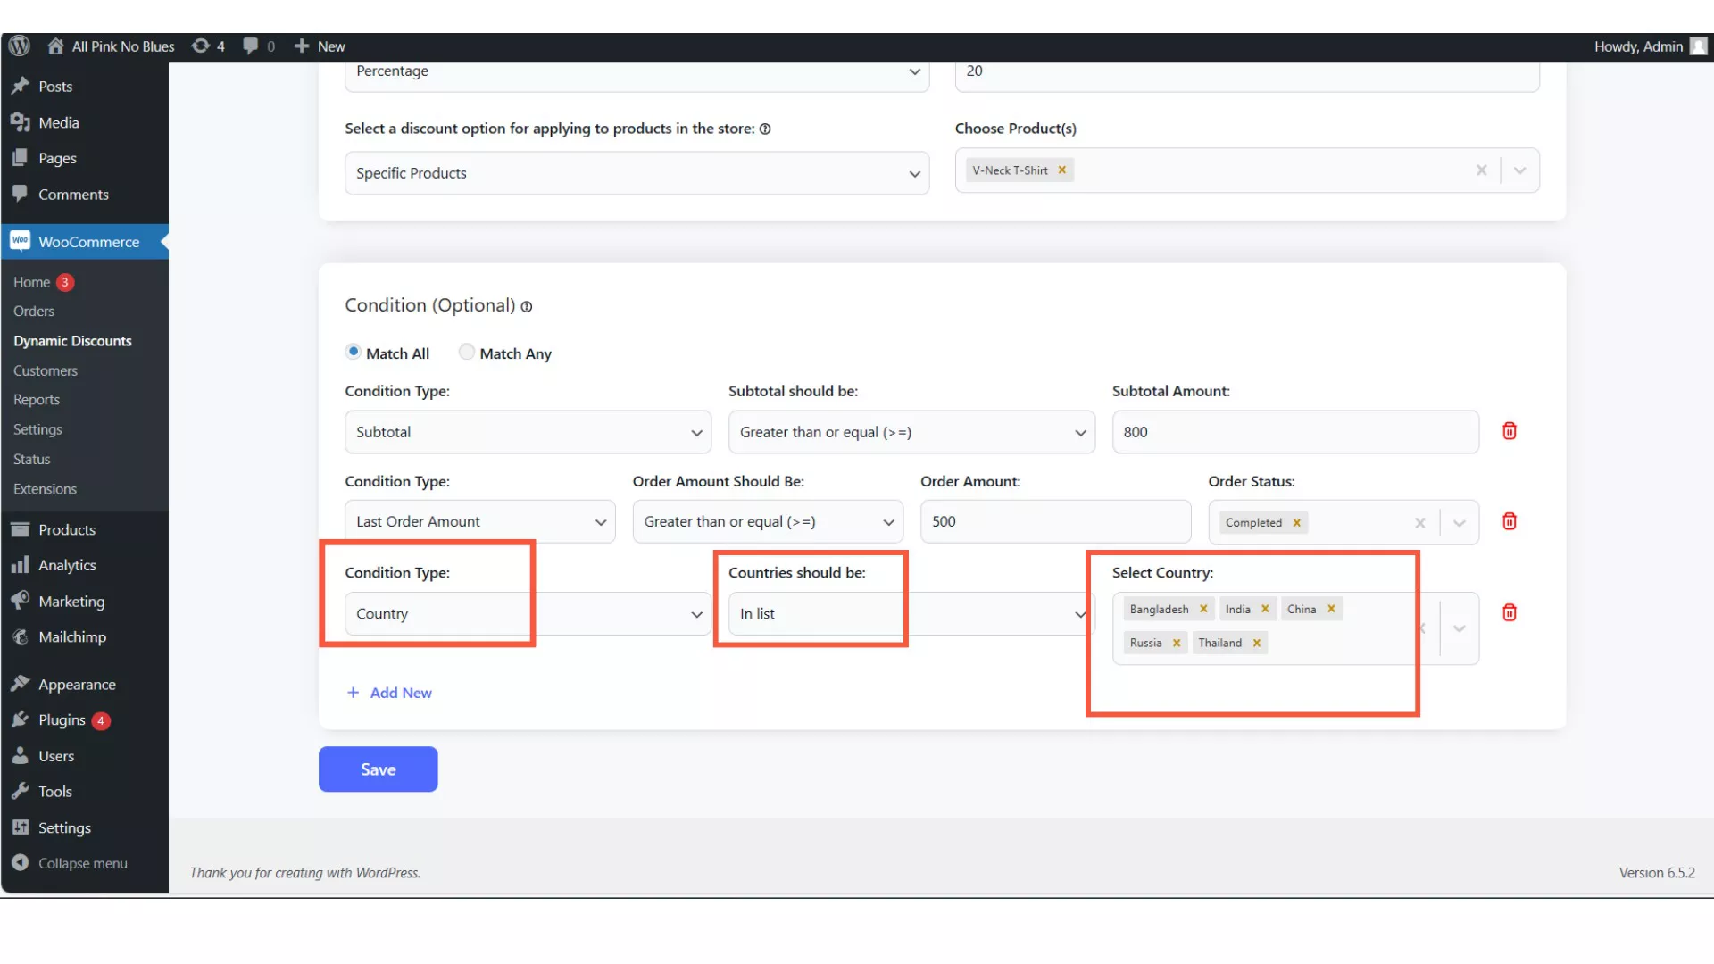Click the Save button

coord(377,769)
